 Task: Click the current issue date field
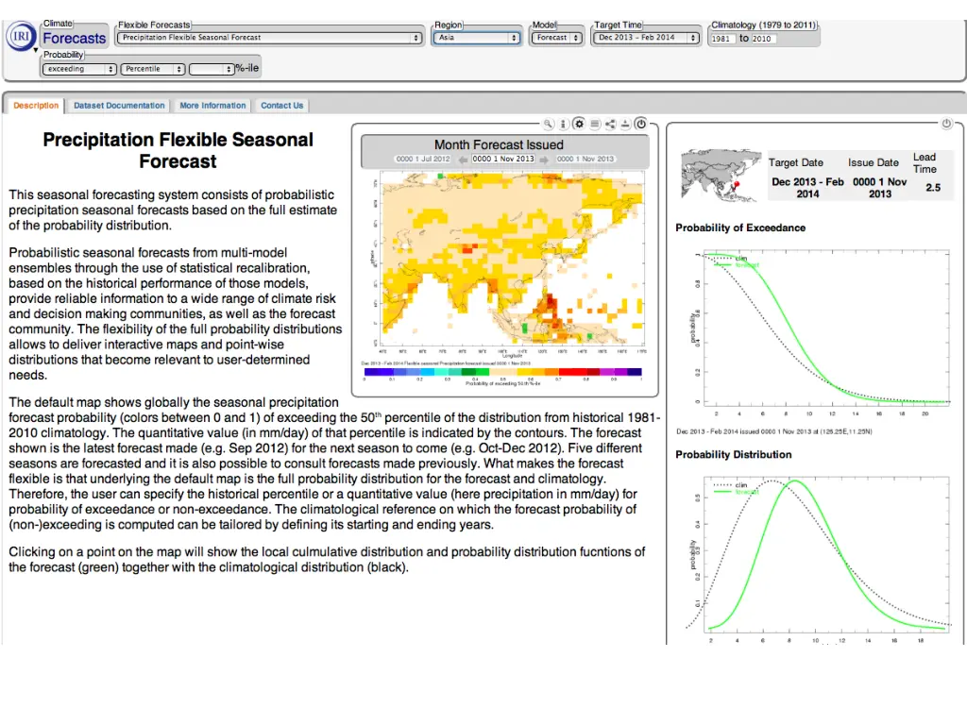[x=502, y=159]
